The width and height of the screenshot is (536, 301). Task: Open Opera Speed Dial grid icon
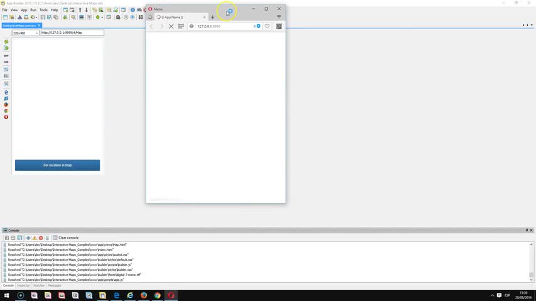click(x=181, y=26)
